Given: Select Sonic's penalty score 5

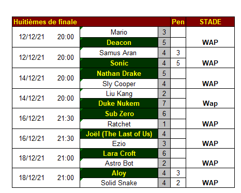Looking at the screenshot, I should (x=178, y=63).
